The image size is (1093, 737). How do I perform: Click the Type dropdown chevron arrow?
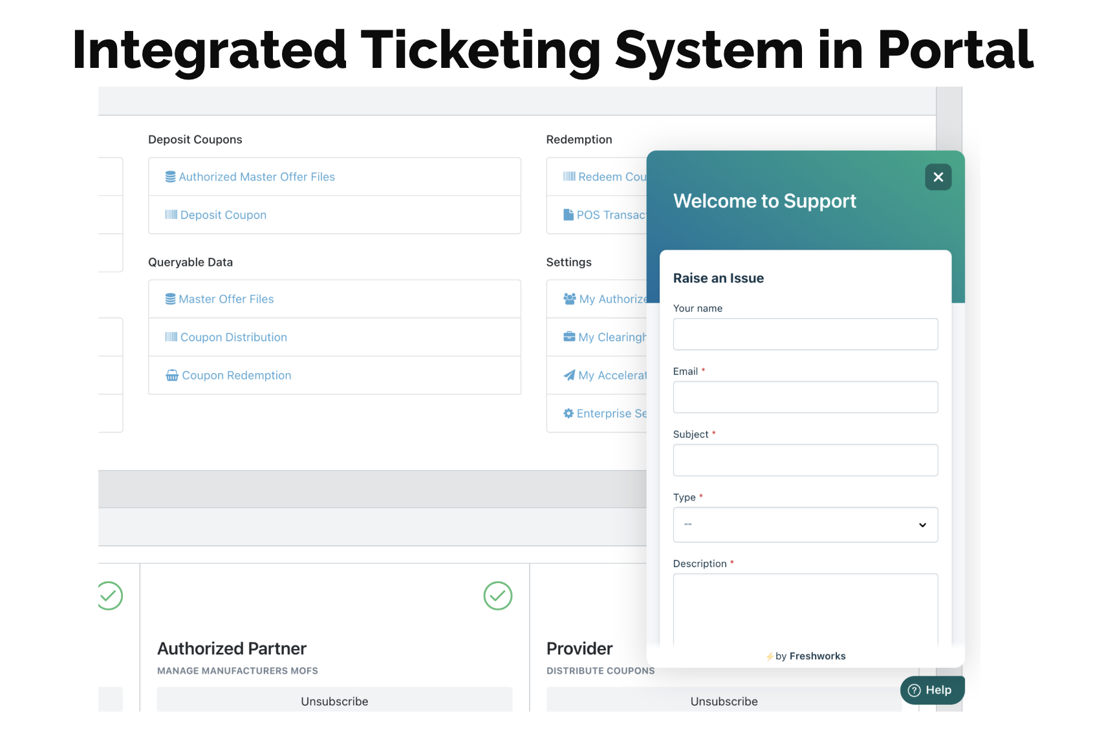(922, 525)
